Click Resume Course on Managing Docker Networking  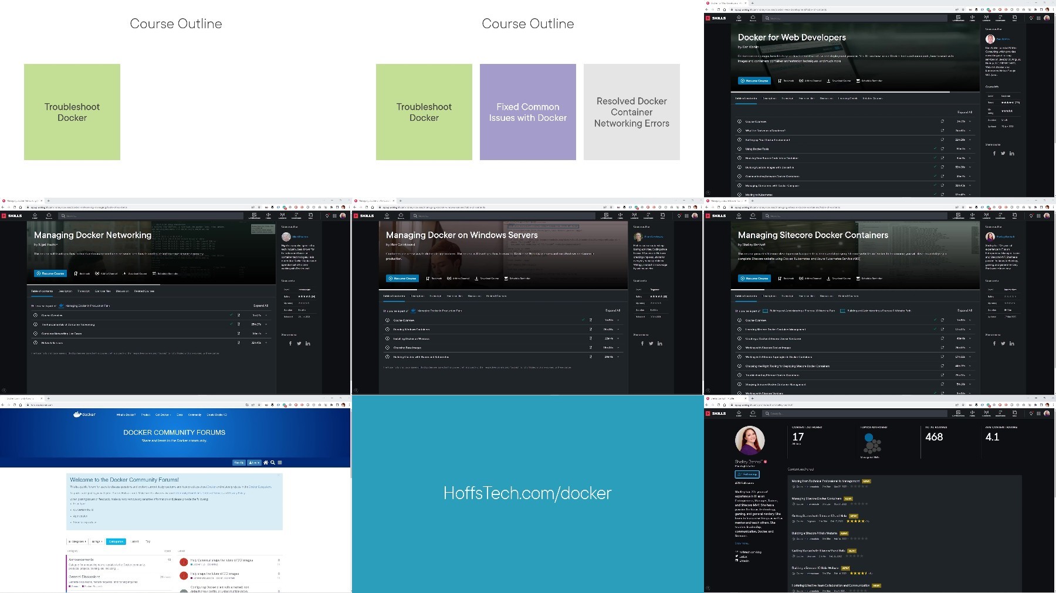[50, 273]
